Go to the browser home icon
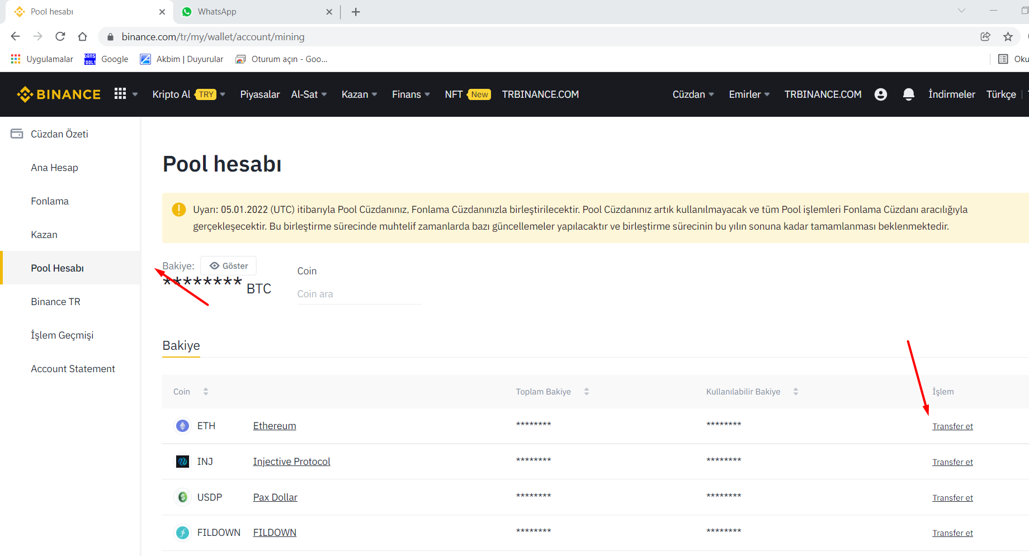Screen dimensions: 1029x556 coord(83,37)
